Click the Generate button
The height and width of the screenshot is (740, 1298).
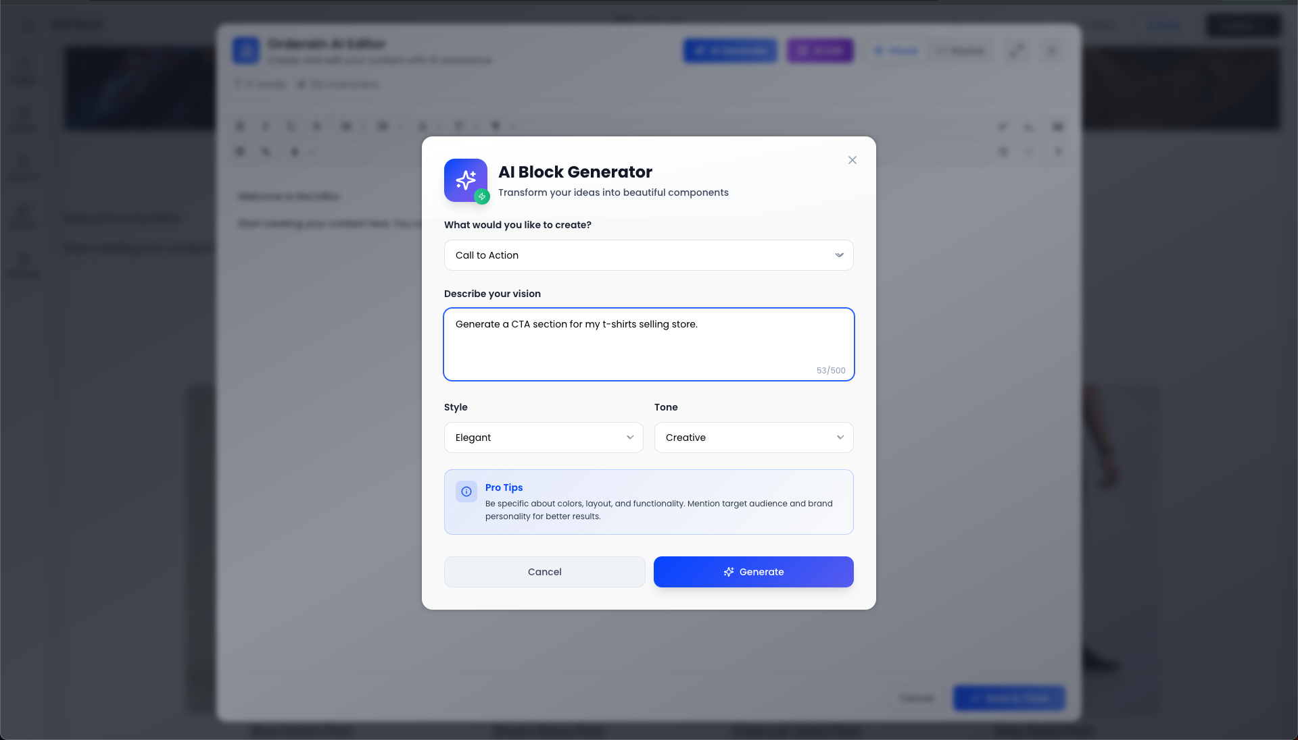[753, 572]
